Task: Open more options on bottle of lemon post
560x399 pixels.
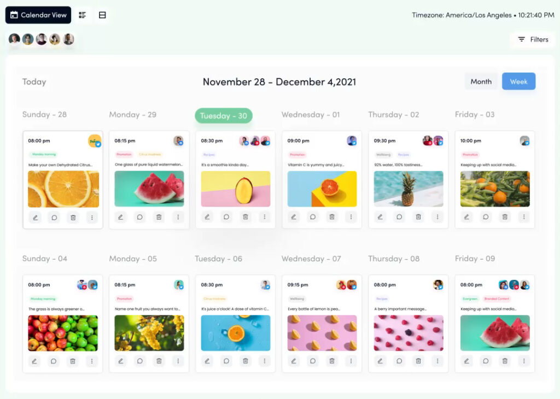Action: pos(351,361)
